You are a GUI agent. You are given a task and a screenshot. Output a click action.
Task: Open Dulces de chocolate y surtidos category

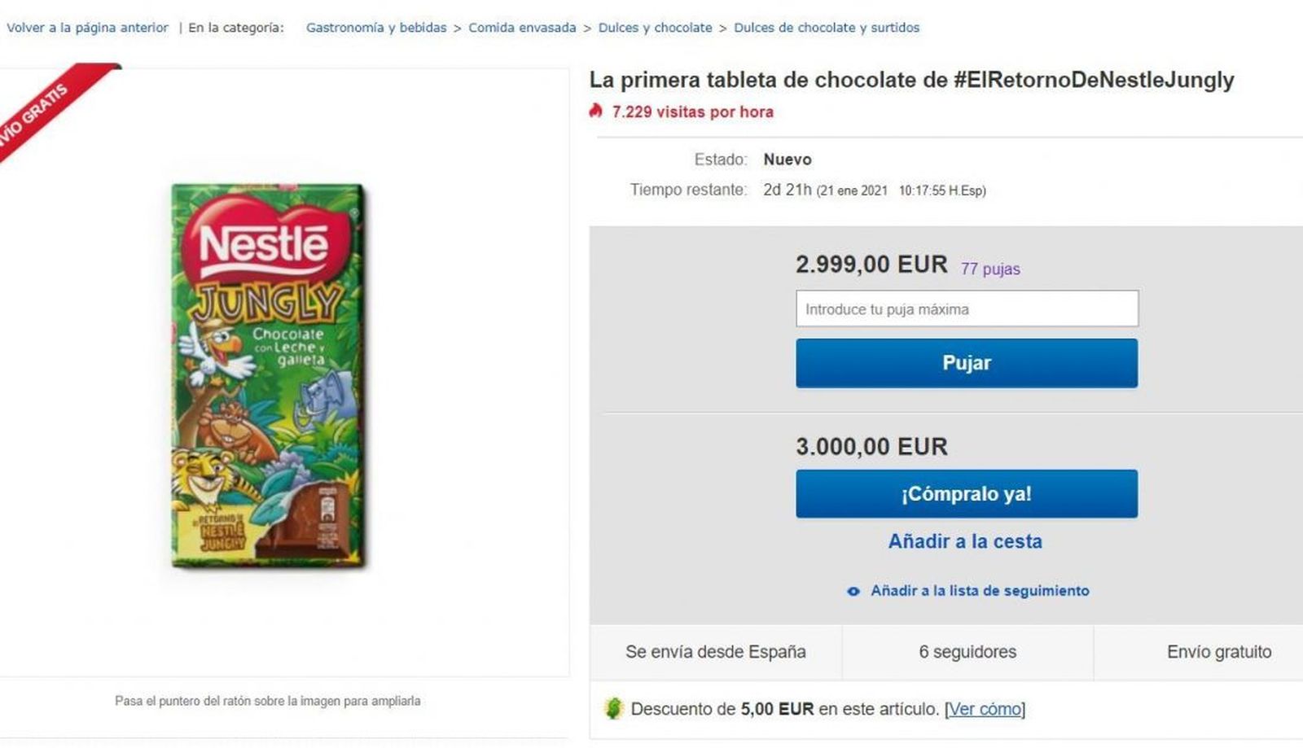click(827, 27)
